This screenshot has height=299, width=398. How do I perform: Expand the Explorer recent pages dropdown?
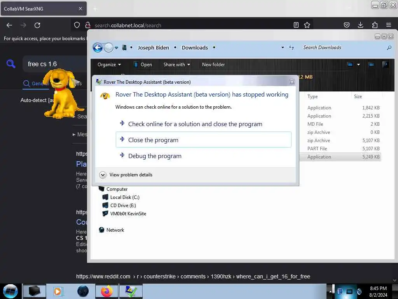[x=116, y=48]
